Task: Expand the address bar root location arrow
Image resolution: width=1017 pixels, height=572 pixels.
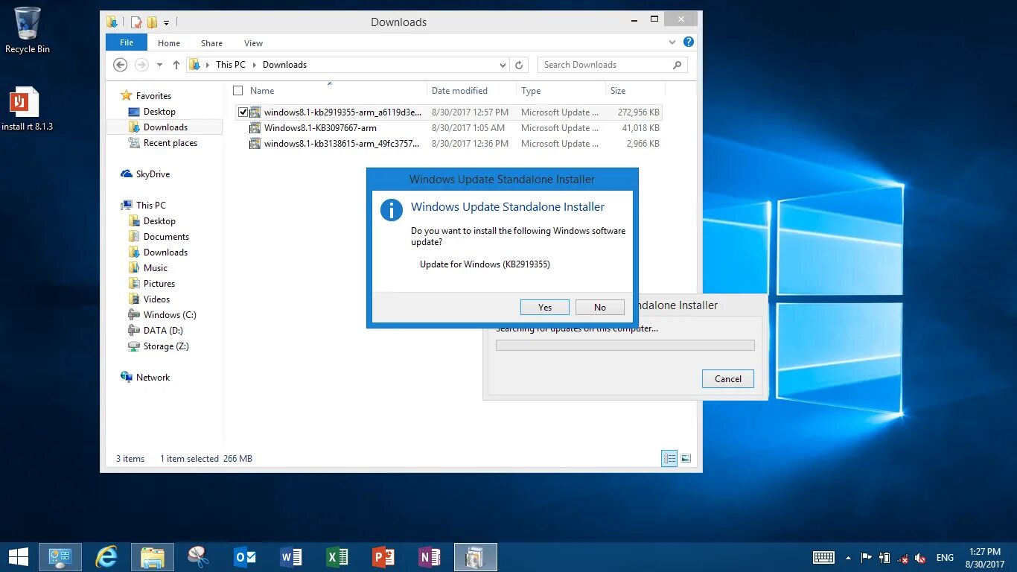Action: 207,65
